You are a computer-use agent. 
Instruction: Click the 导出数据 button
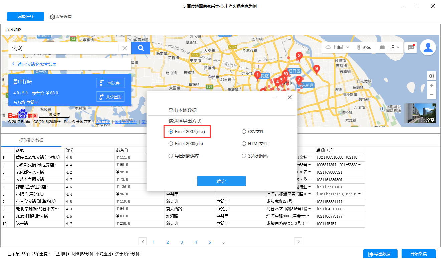click(x=380, y=254)
